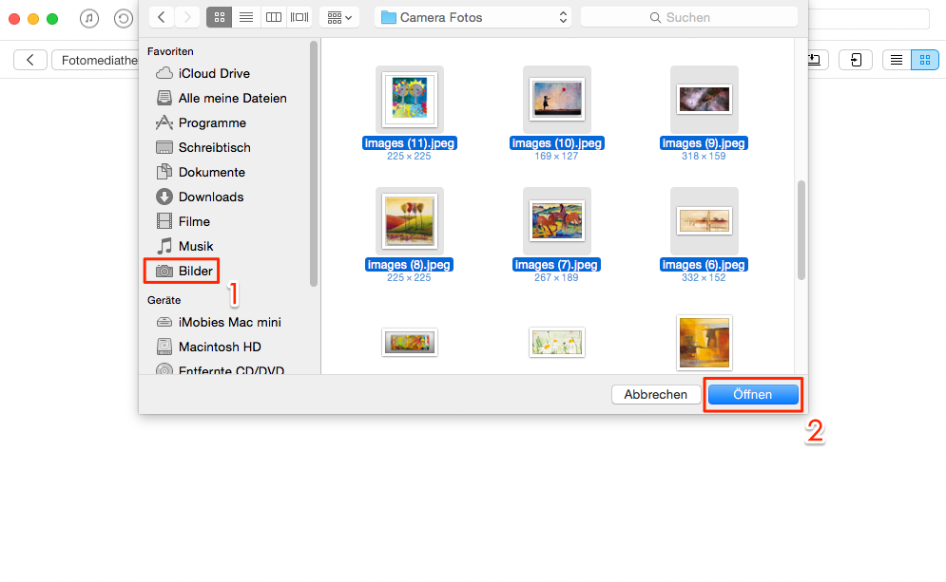Select thumbnail of images (11).jpeg

pyautogui.click(x=410, y=100)
